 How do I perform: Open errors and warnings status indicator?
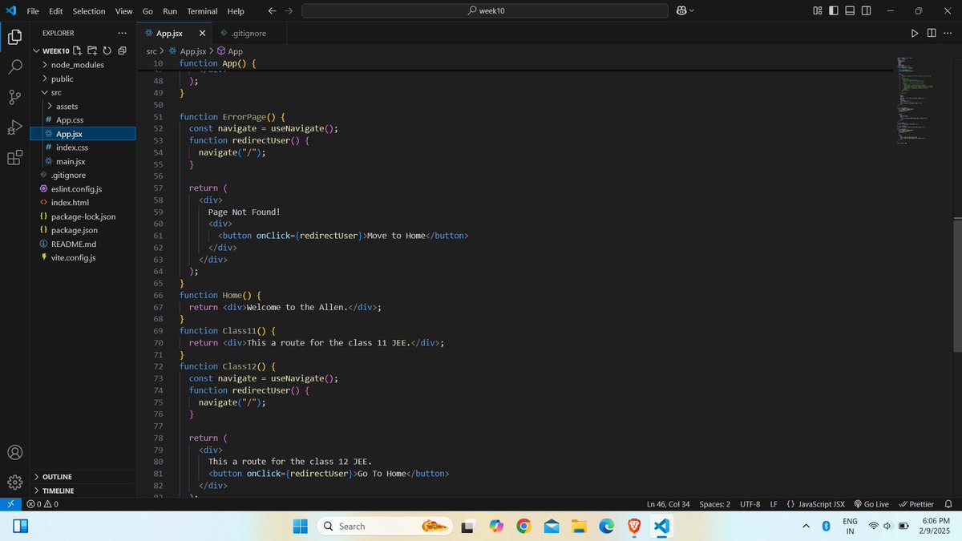(x=42, y=504)
